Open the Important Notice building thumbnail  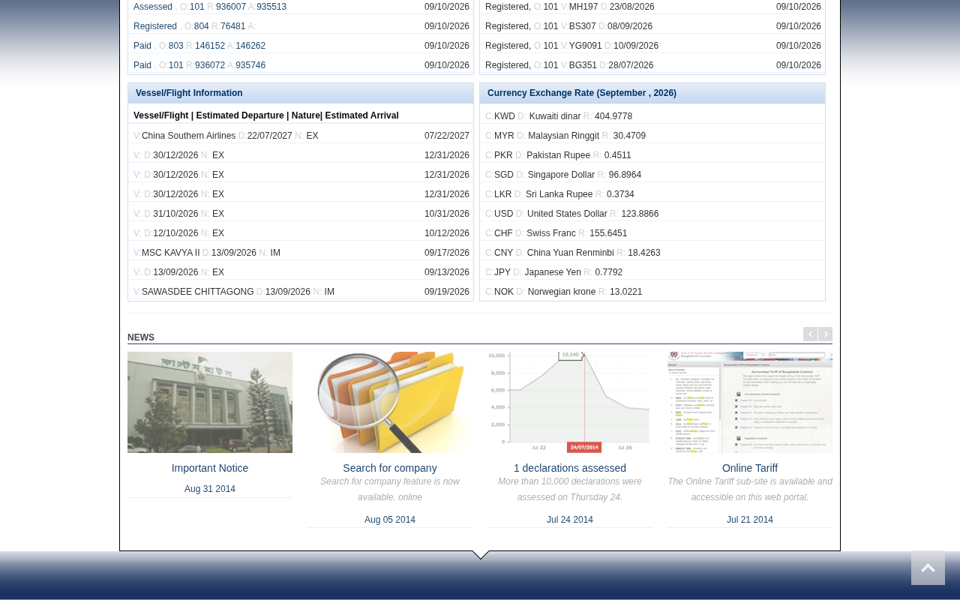point(210,402)
